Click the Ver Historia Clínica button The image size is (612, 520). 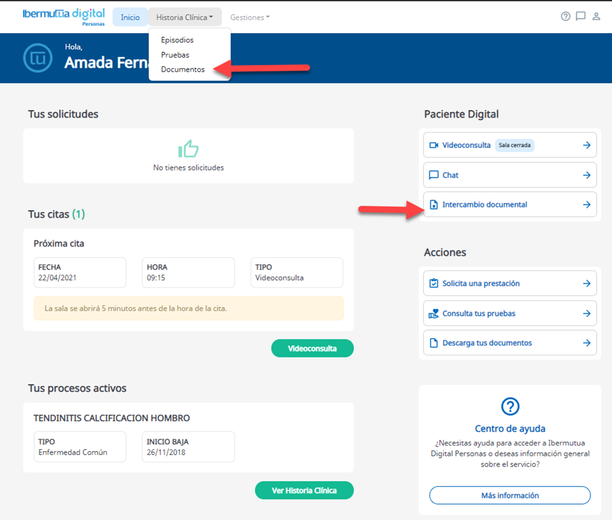pos(304,490)
